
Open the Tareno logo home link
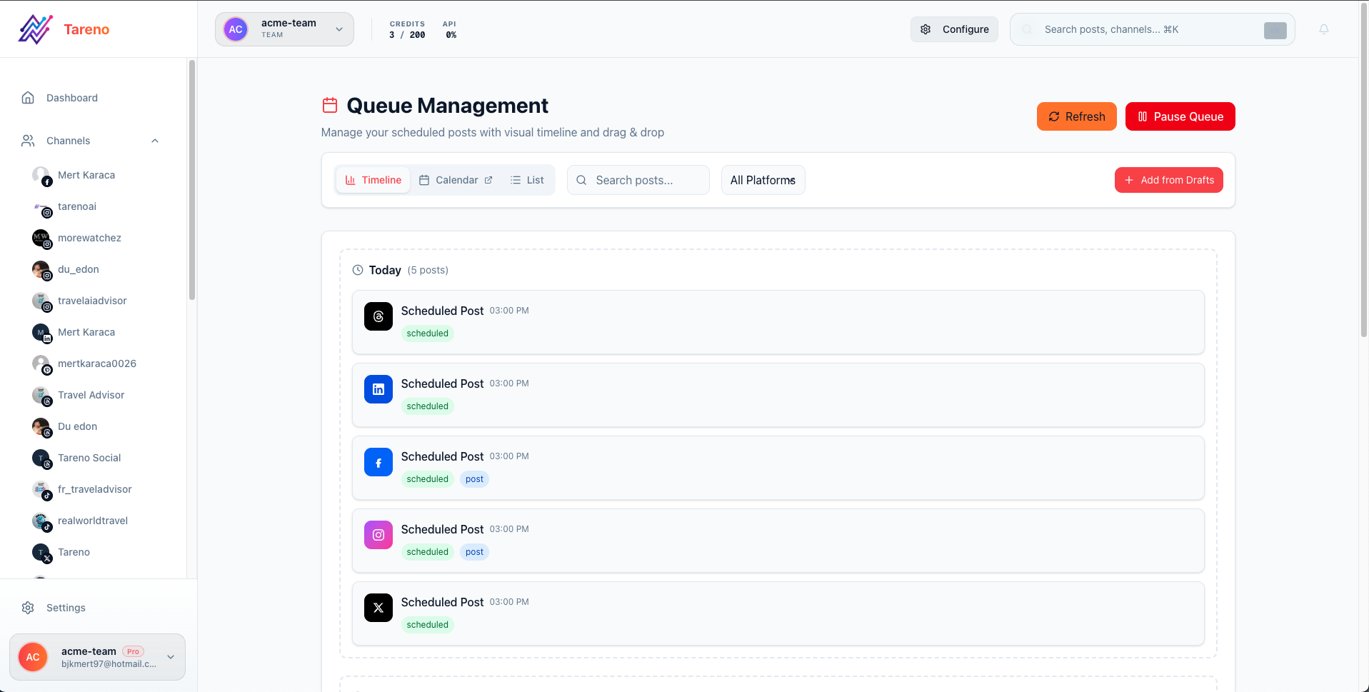[x=63, y=29]
